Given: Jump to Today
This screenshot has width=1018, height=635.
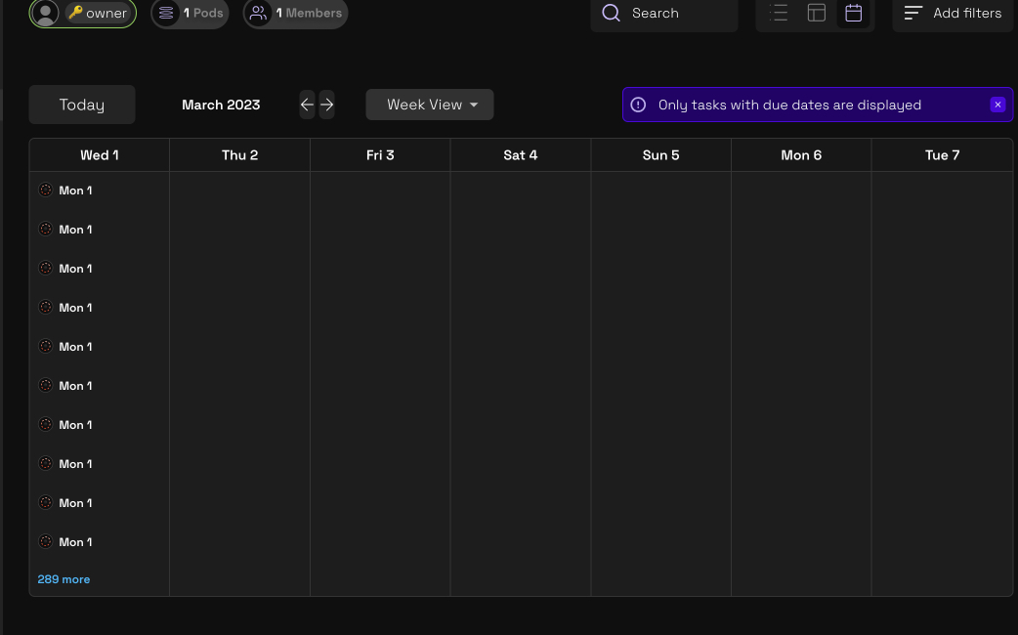Looking at the screenshot, I should (82, 105).
